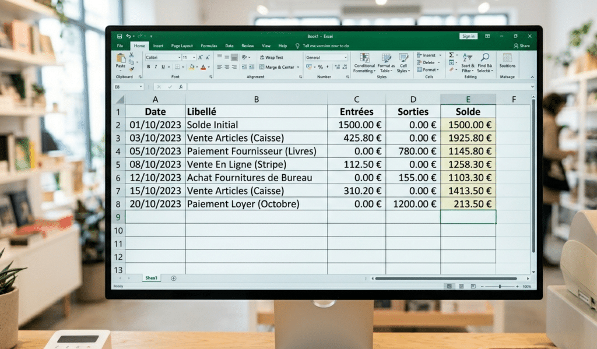Screen dimensions: 597x349
Task: Expand the General number format dropdown
Action: point(345,58)
